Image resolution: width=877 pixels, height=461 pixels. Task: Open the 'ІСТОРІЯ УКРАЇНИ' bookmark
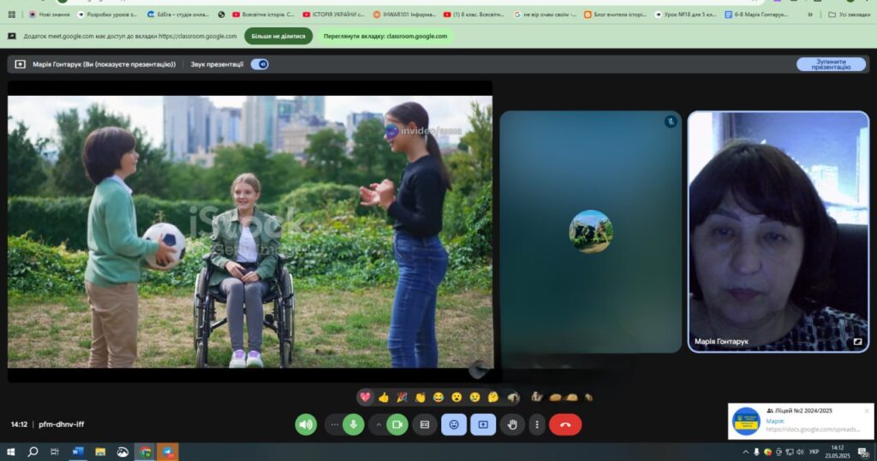333,15
